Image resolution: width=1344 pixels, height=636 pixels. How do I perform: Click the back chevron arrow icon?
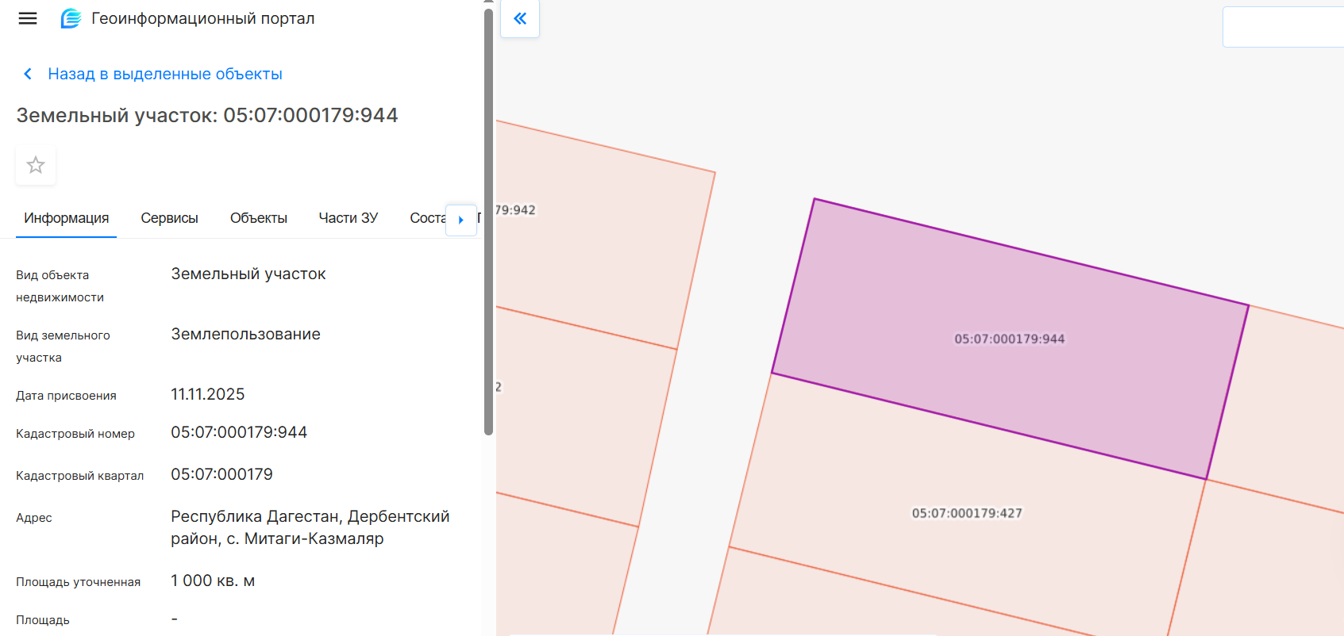coord(28,74)
